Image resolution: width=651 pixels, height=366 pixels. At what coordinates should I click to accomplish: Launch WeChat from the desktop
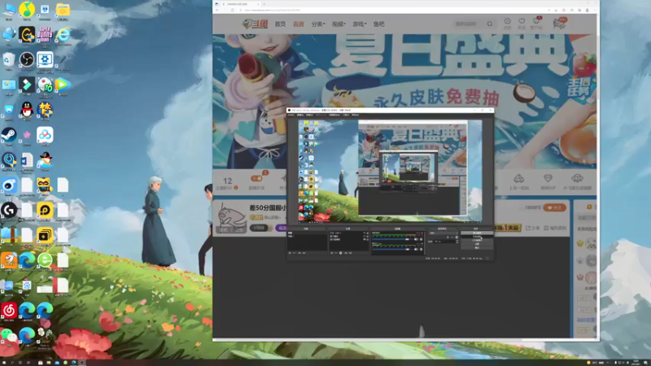9,335
